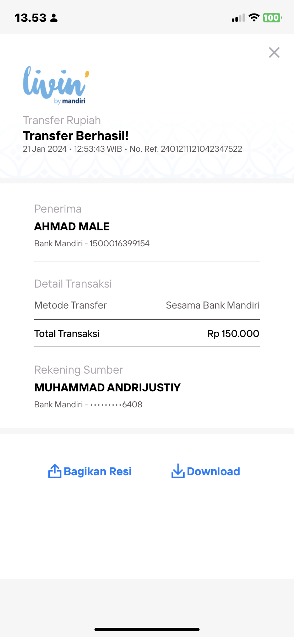Tap the Bagikan Resi share icon
Screen dimensions: 294x637
click(x=55, y=471)
